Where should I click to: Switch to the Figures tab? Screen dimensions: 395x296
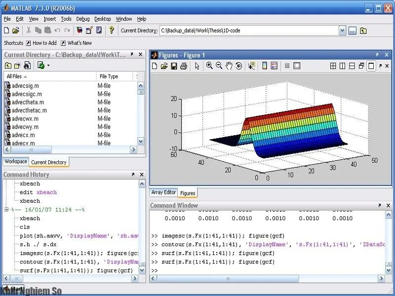(188, 193)
